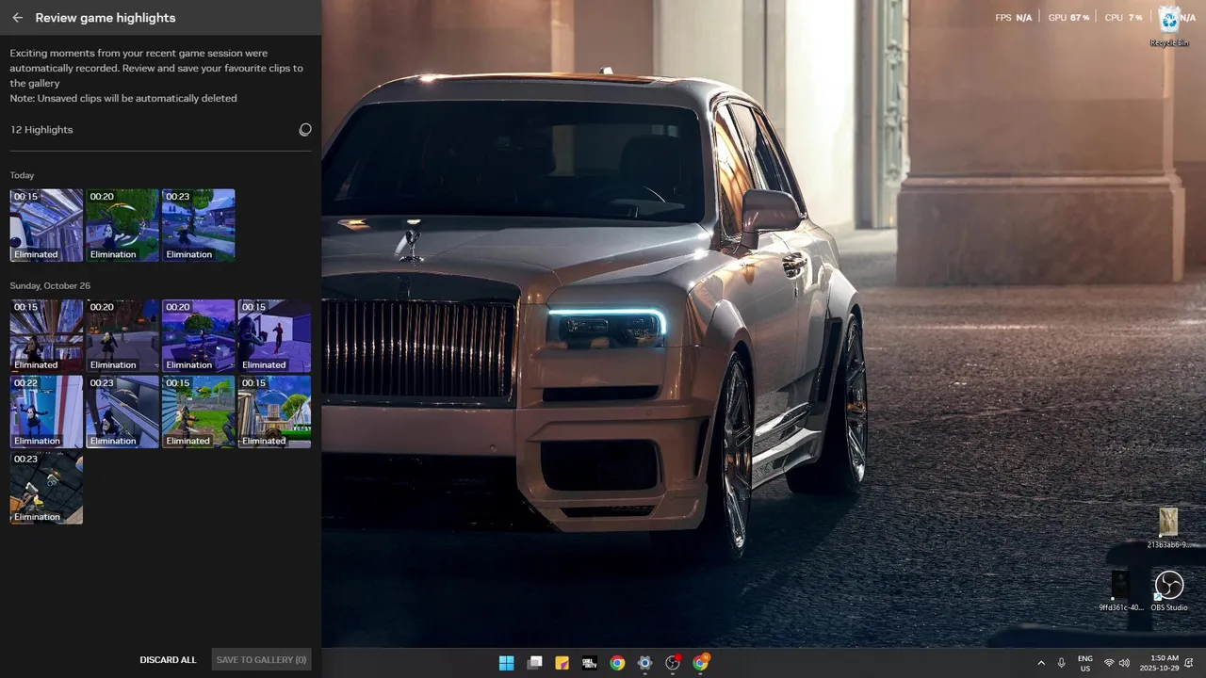
Task: Select Sunday 00:15 Eliminated clip with red figure
Action: [x=274, y=335]
